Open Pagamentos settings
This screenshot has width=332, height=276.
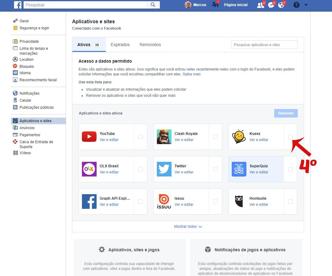[30, 135]
